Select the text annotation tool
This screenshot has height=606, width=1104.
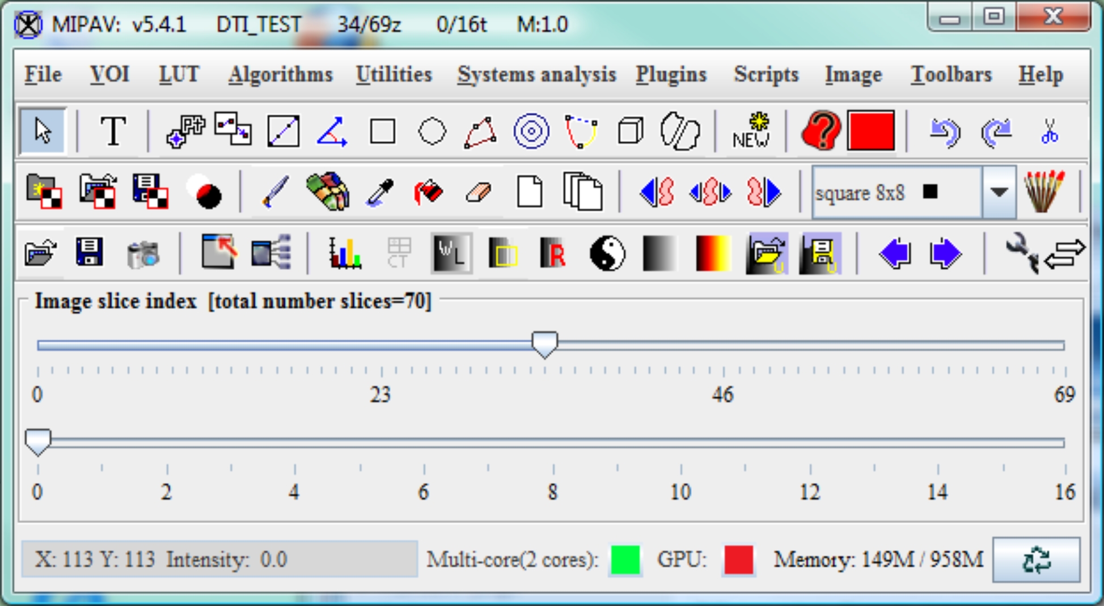[113, 132]
